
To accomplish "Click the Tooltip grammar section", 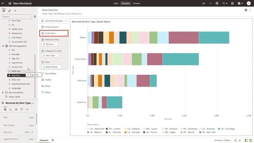I will tap(48, 80).
